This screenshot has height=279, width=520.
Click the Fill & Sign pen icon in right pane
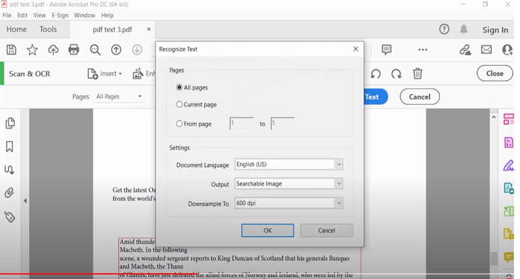(508, 165)
